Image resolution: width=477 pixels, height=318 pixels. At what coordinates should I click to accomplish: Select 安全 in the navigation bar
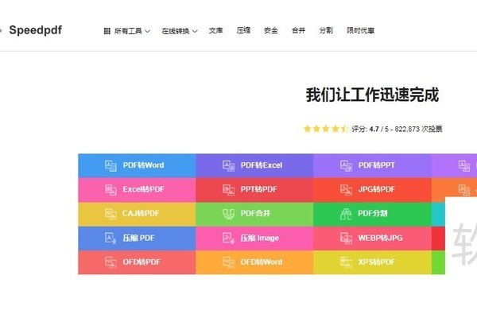271,30
